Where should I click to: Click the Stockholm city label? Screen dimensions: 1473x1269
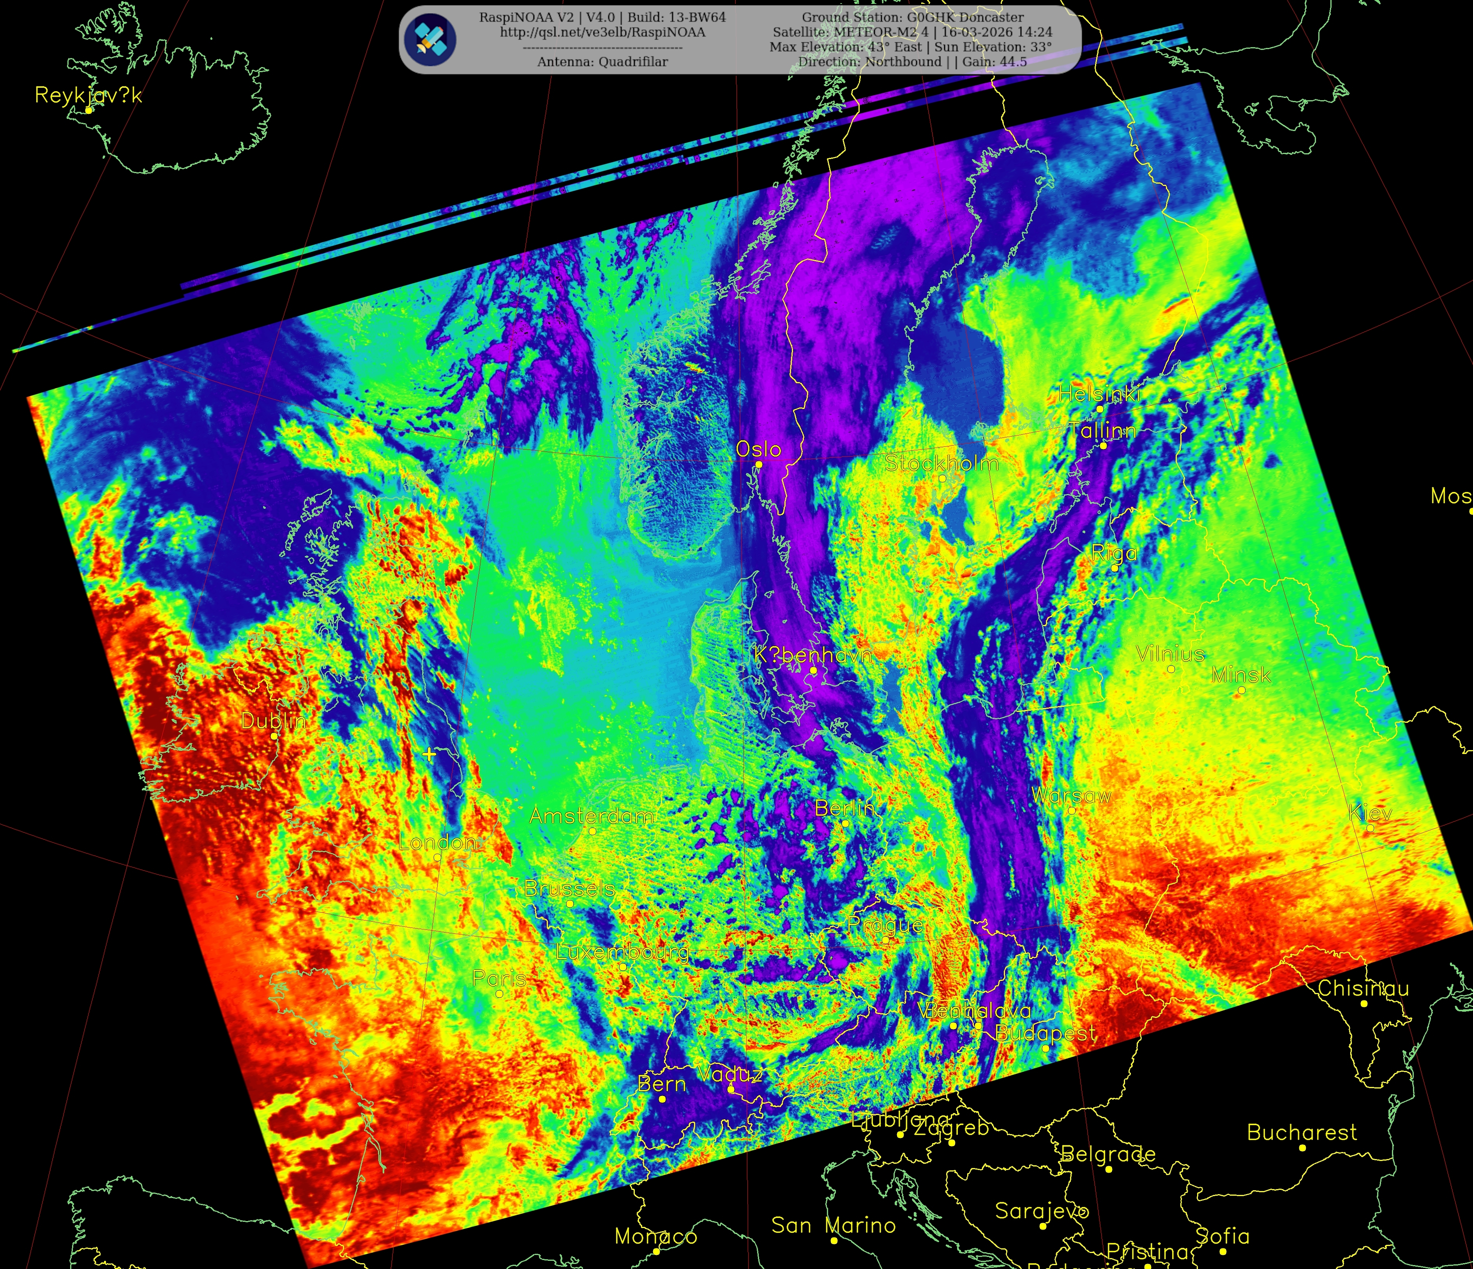pyautogui.click(x=941, y=463)
